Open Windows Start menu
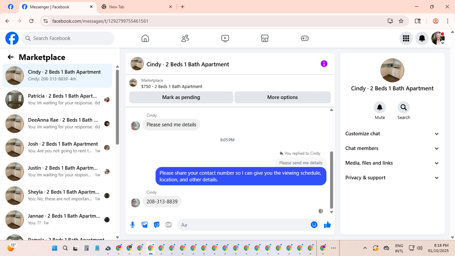The image size is (455, 256). (55, 248)
